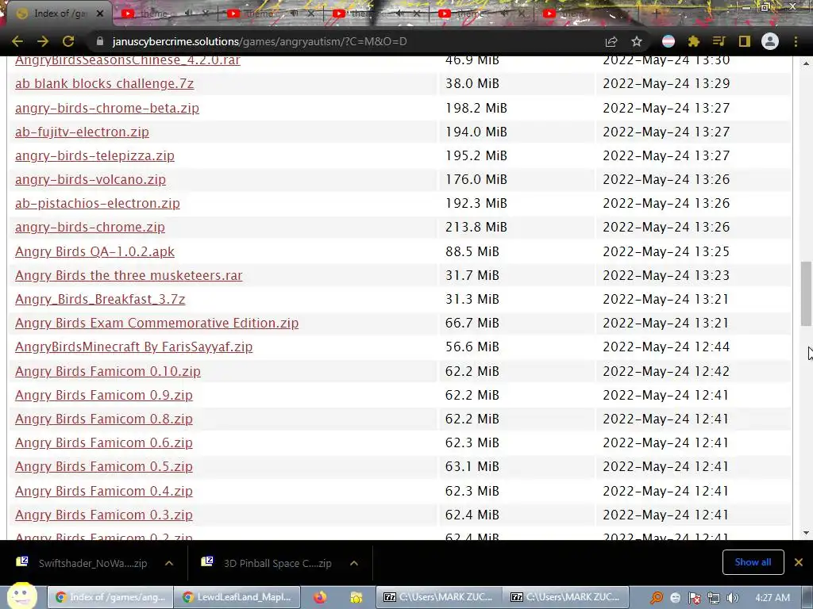This screenshot has width=813, height=609.
Task: Download angry-birds-chrome.zip
Action: click(x=90, y=228)
